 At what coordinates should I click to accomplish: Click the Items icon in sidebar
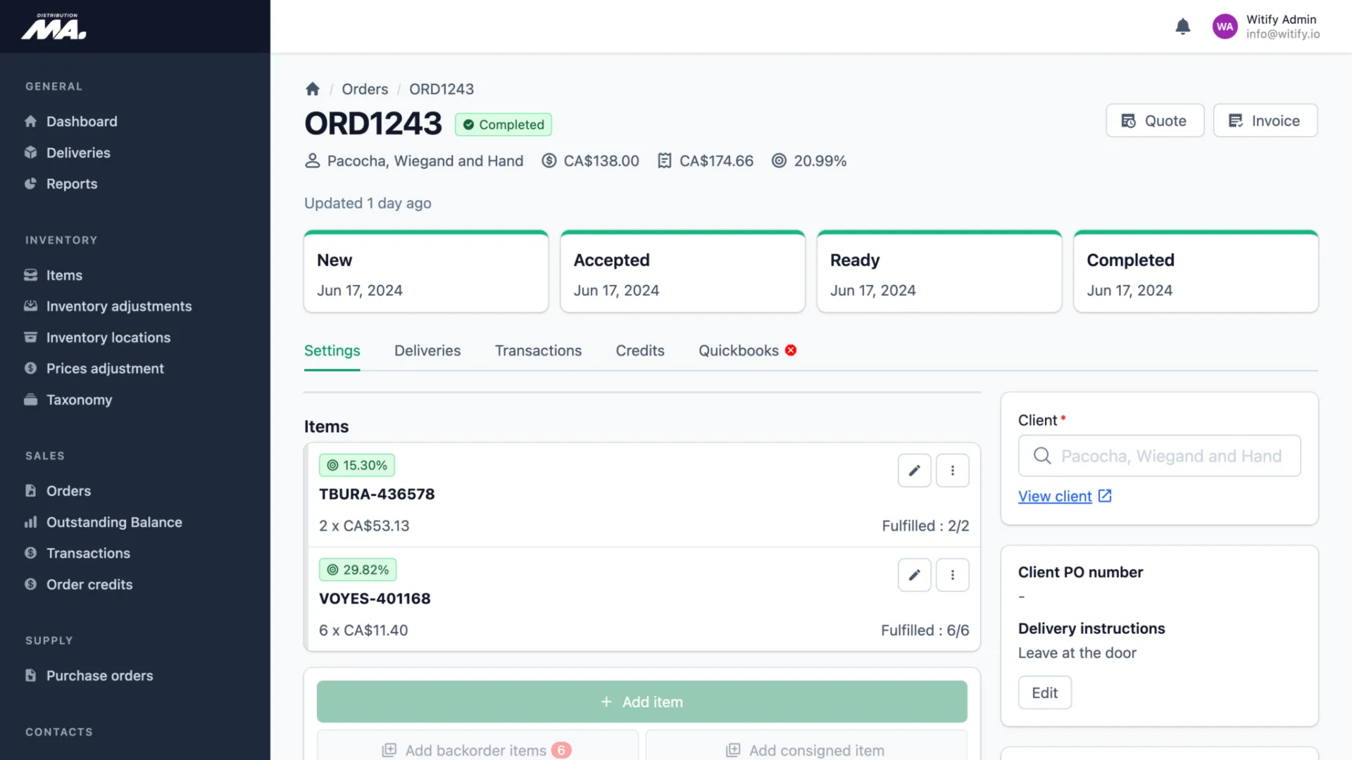[30, 275]
